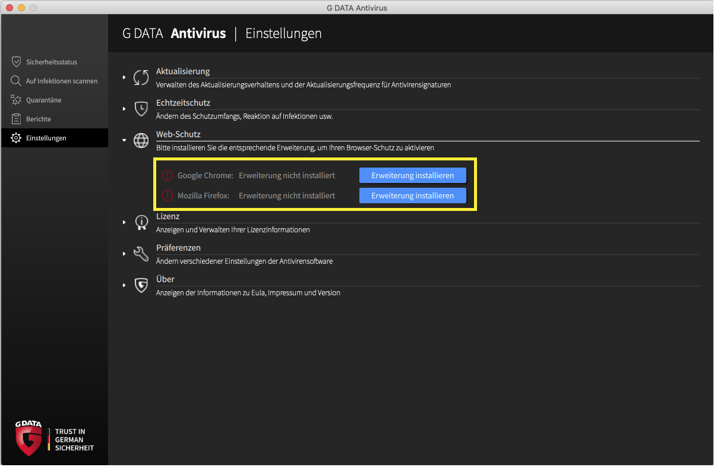Viewport: 714px width, 467px height.
Task: Click 'Ändern verschiedener Einstellungen der Antivirensoftware' text
Action: pyautogui.click(x=244, y=261)
